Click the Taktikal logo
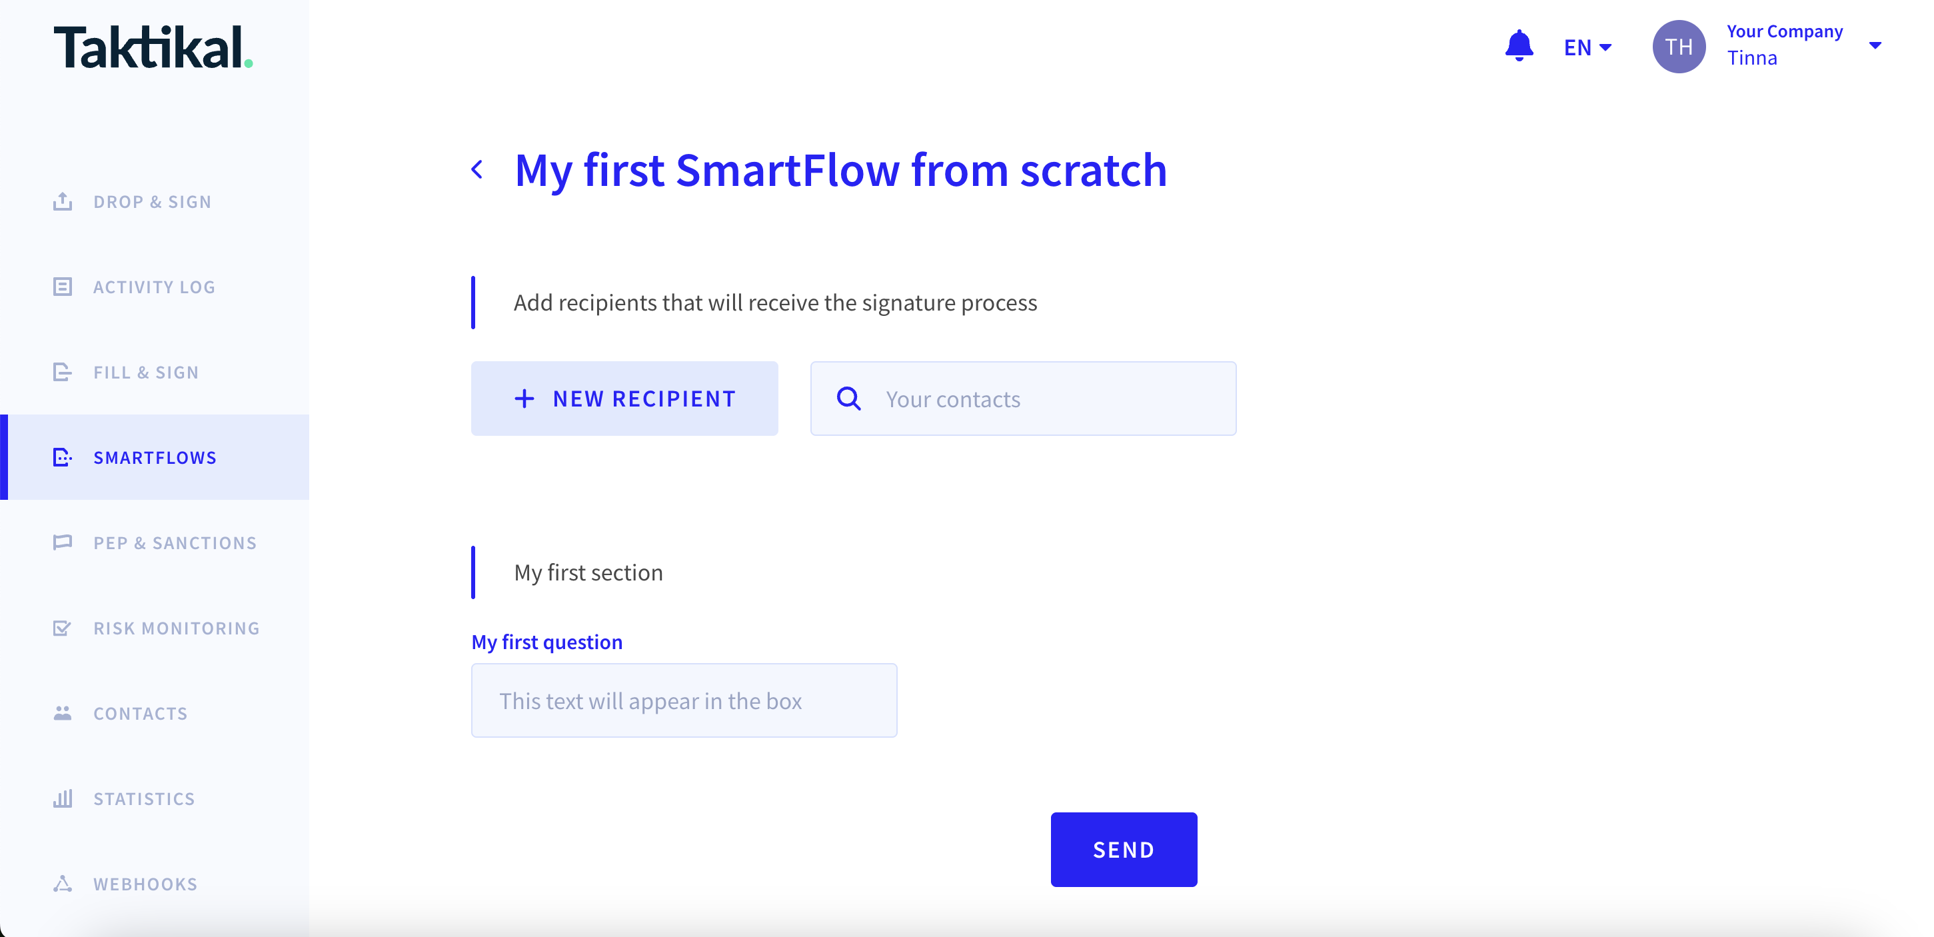 [153, 47]
